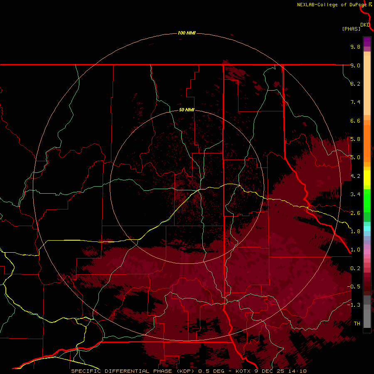Click the 8.2 value on the scale
Viewport: 374px width, 374px height.
pos(355,84)
